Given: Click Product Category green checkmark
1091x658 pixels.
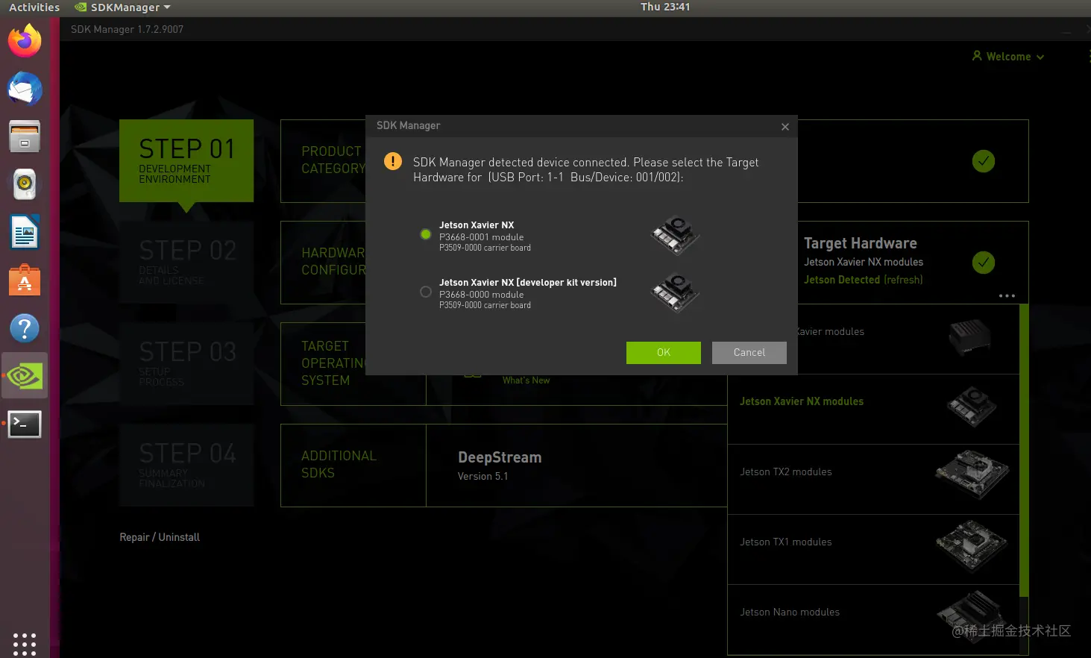Looking at the screenshot, I should pyautogui.click(x=984, y=161).
